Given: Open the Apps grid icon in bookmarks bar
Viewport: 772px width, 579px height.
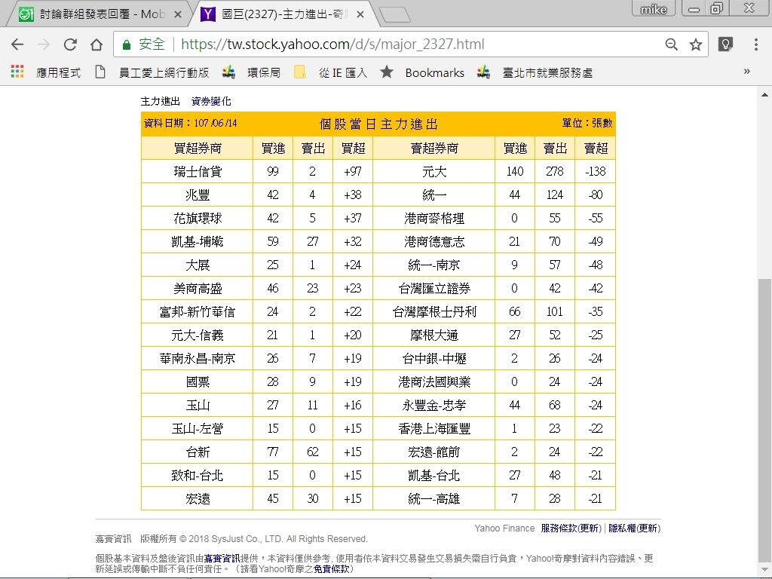Looking at the screenshot, I should (x=17, y=72).
